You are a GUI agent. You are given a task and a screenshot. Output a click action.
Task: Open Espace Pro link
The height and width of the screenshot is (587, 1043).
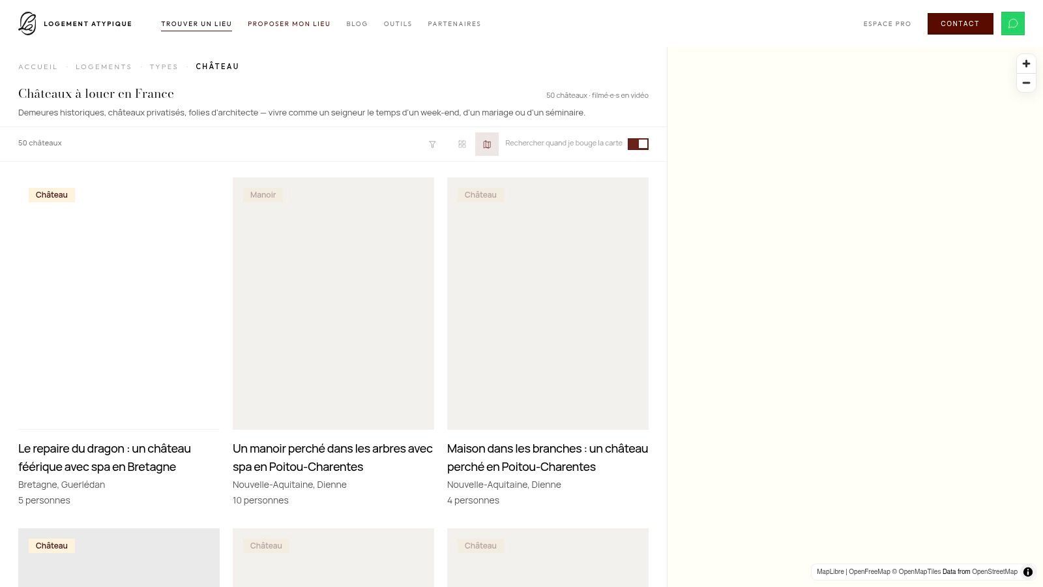point(887,24)
